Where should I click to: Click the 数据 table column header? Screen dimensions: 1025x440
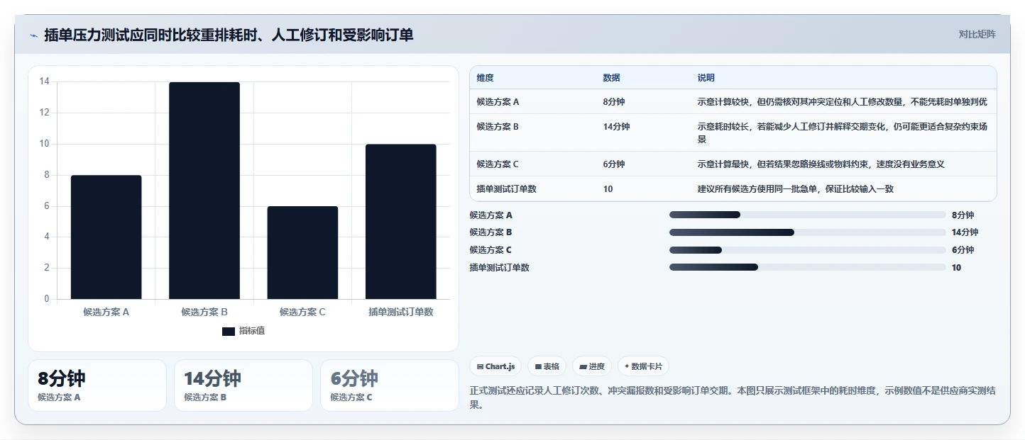(x=612, y=77)
